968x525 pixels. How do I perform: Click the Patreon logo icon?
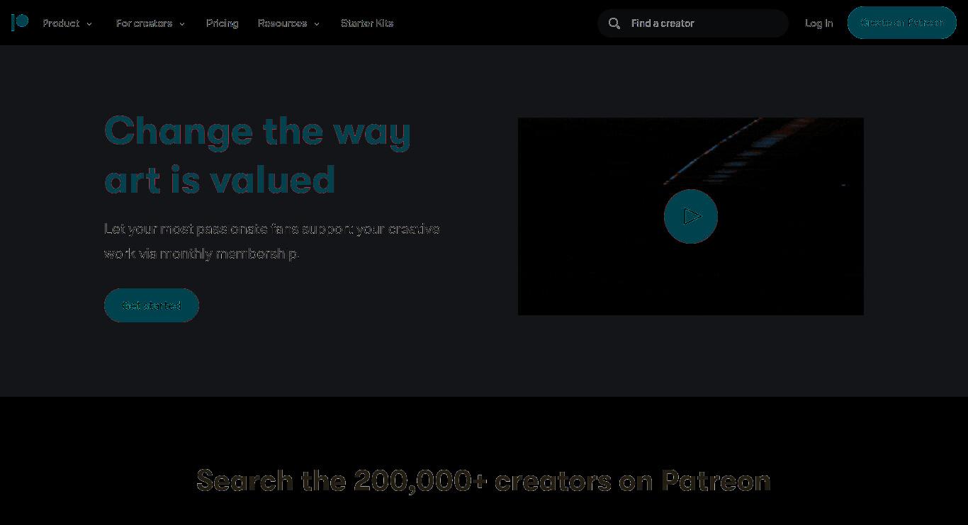(20, 23)
